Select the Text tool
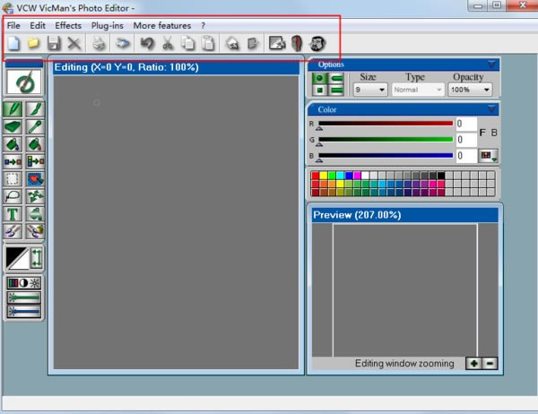 point(13,214)
